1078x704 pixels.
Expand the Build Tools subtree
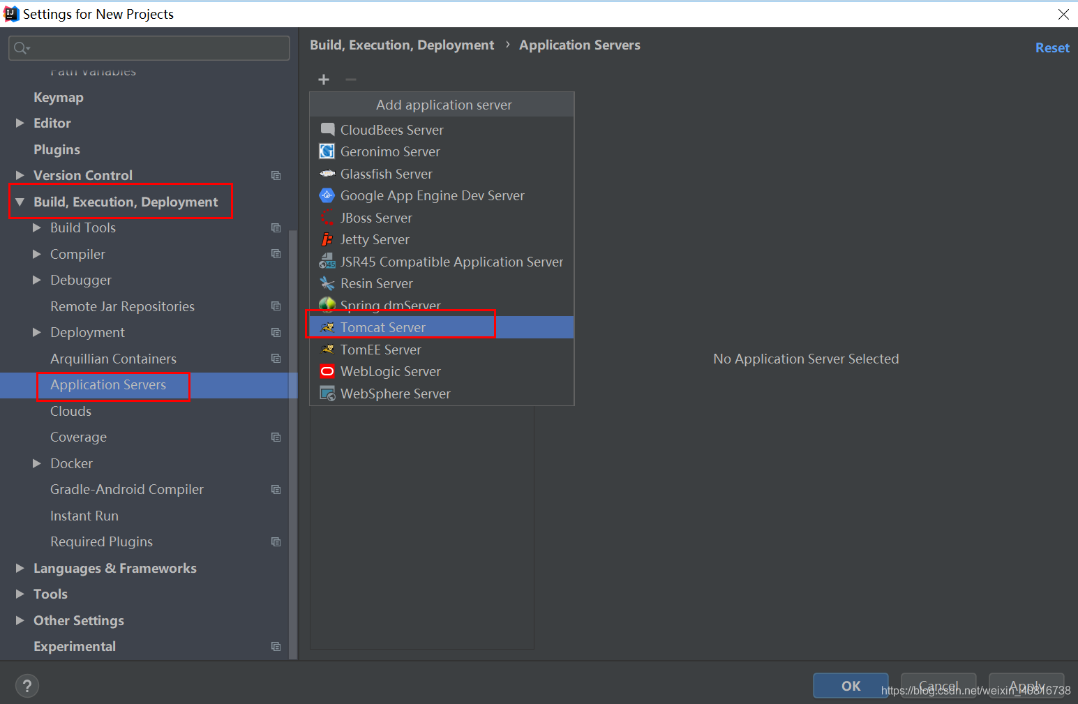tap(36, 227)
